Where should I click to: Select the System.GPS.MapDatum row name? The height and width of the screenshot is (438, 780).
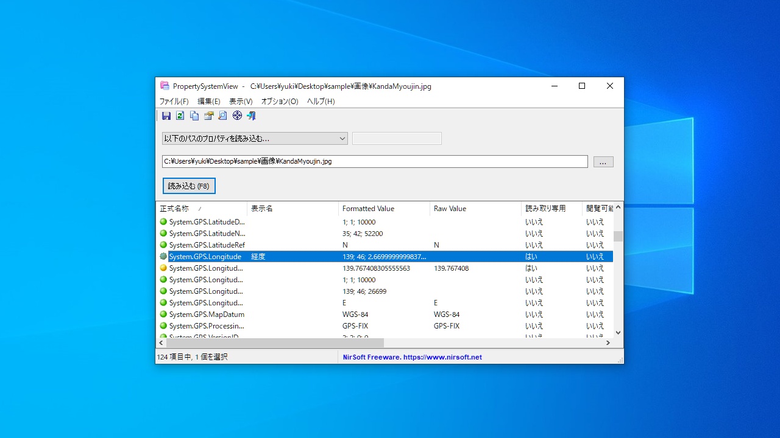coord(207,314)
